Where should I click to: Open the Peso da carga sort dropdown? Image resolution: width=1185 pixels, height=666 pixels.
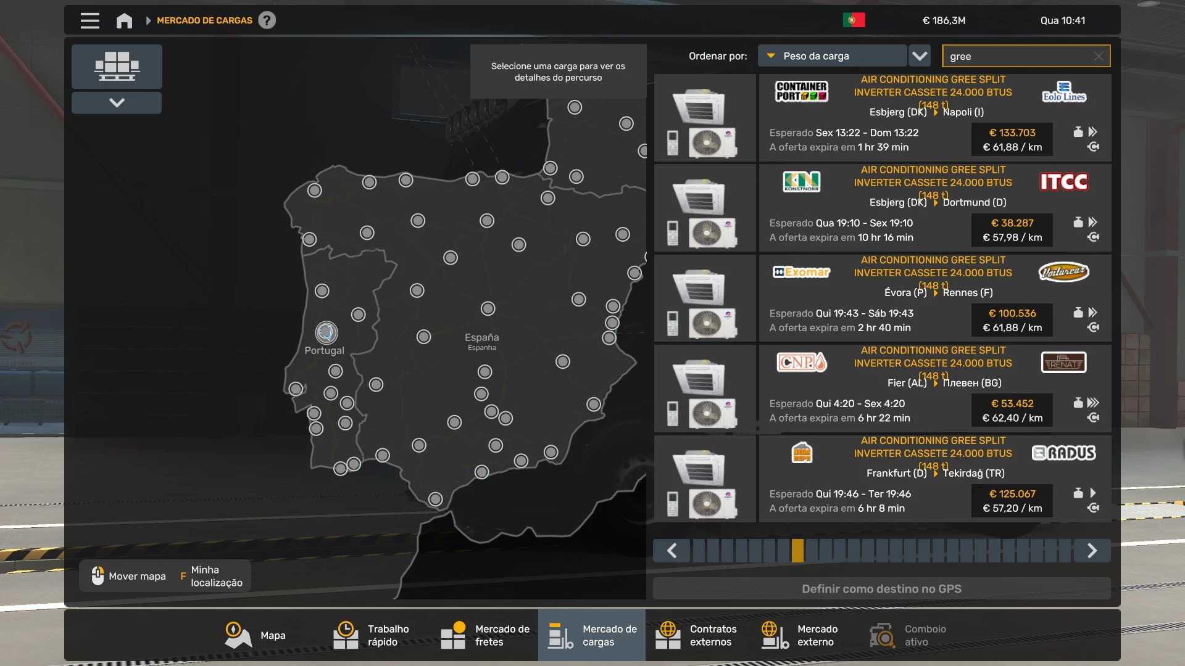pyautogui.click(x=832, y=56)
